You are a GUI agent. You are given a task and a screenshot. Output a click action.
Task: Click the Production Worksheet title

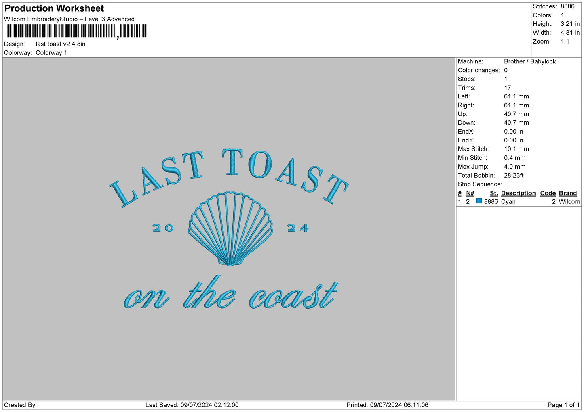click(x=54, y=8)
